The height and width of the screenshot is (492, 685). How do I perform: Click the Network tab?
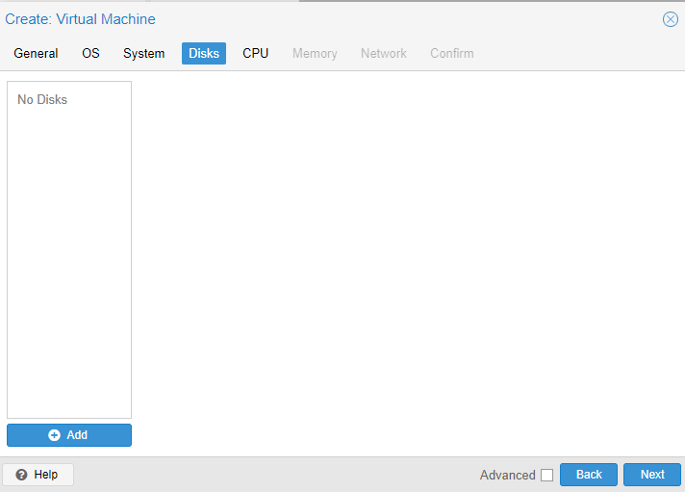click(384, 53)
